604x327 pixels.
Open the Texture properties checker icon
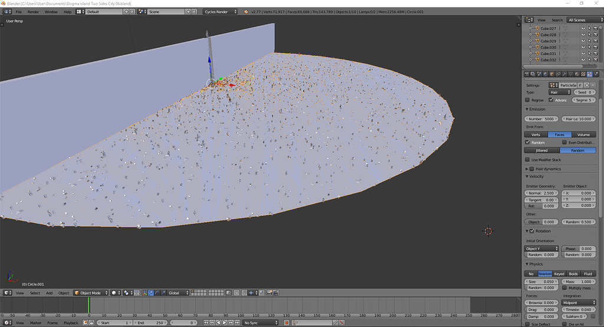[x=583, y=74]
